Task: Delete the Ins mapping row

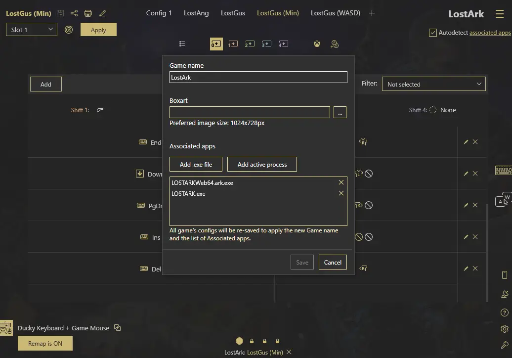Action: click(475, 237)
